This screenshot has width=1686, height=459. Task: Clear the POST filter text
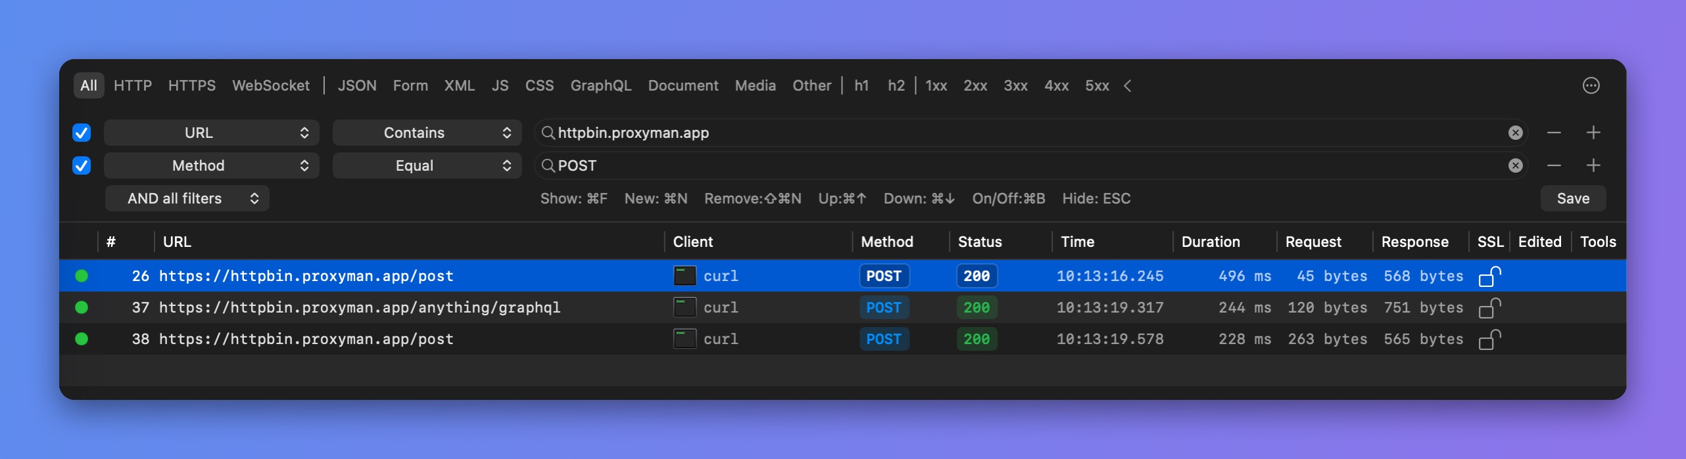1515,165
